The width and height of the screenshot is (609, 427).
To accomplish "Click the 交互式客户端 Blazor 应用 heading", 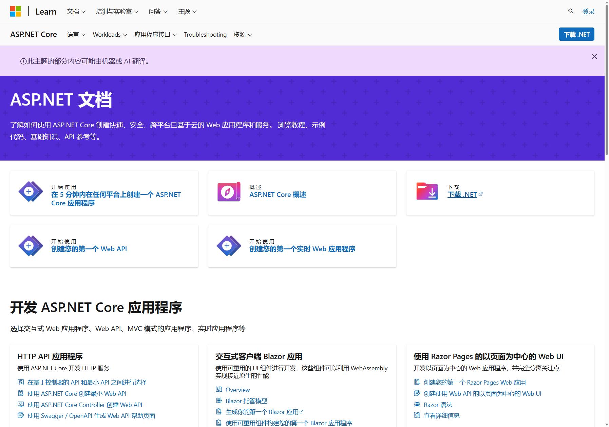I will pyautogui.click(x=259, y=356).
